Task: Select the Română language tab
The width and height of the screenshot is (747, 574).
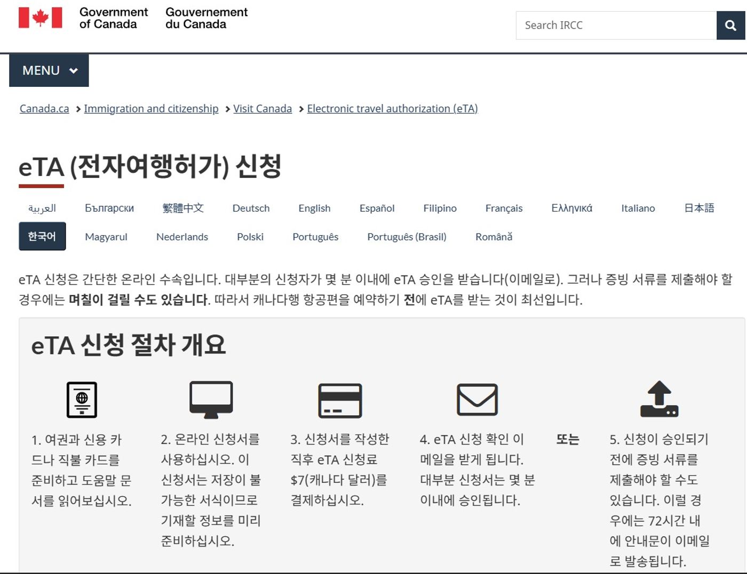Action: 494,237
